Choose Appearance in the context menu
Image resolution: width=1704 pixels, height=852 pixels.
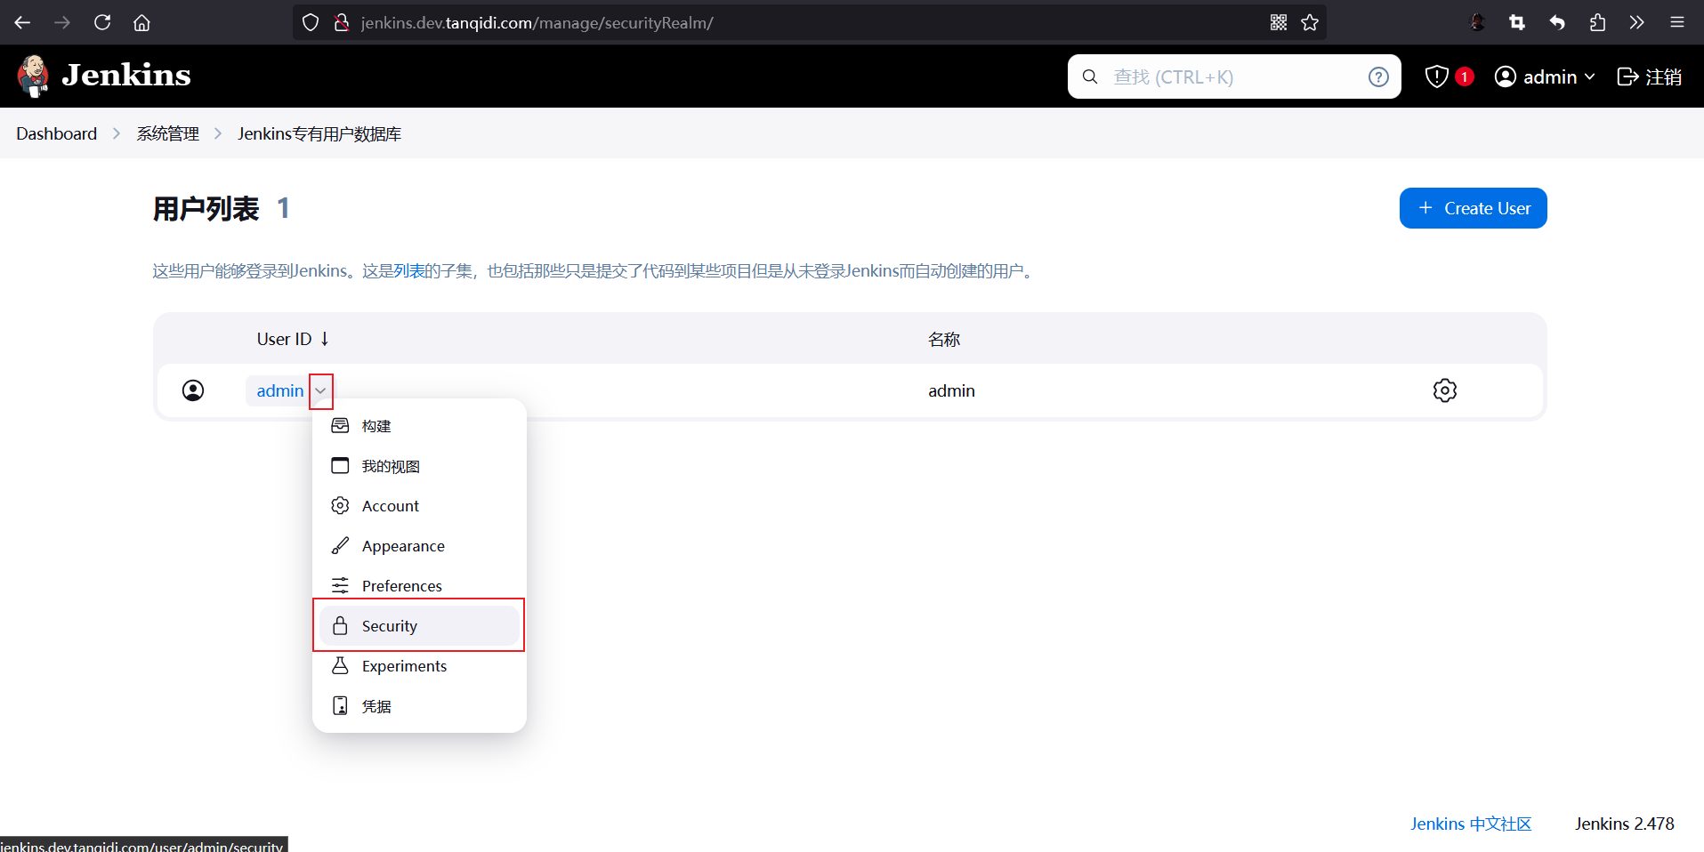pos(419,546)
